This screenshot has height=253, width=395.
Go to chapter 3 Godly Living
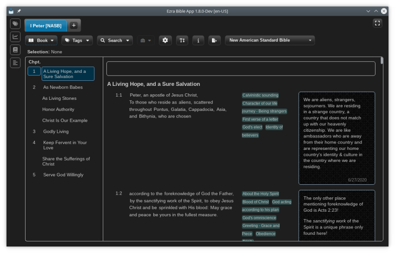point(56,132)
